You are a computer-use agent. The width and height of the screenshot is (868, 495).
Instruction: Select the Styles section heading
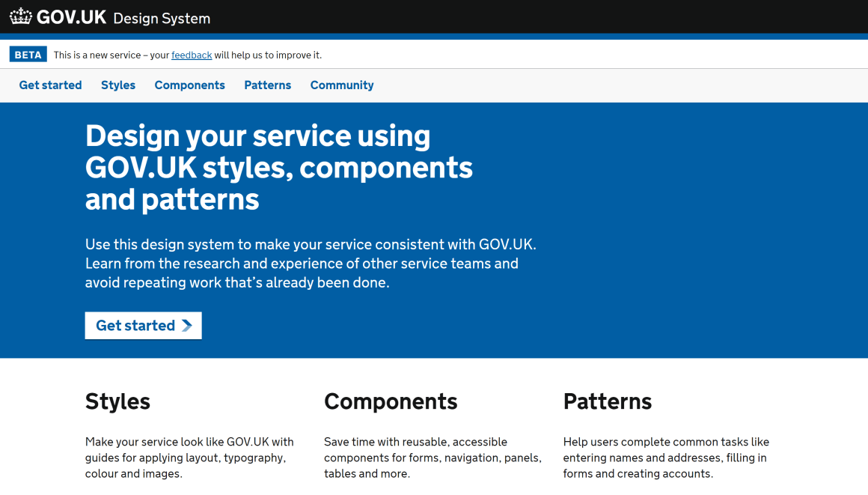(x=117, y=401)
